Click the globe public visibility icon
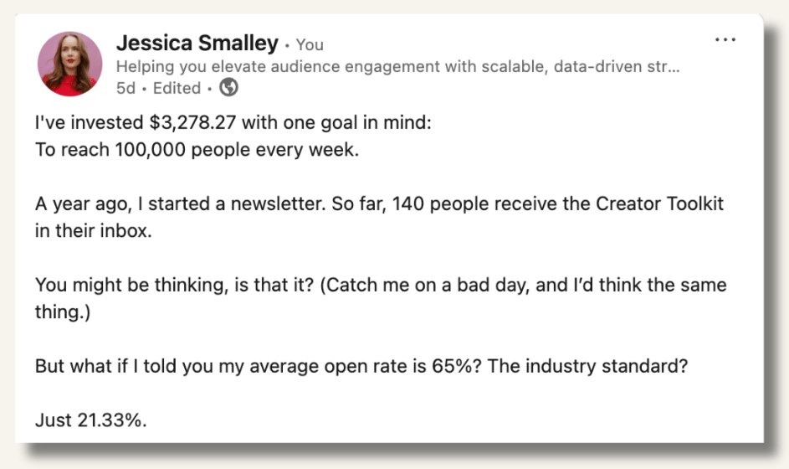 tap(229, 87)
